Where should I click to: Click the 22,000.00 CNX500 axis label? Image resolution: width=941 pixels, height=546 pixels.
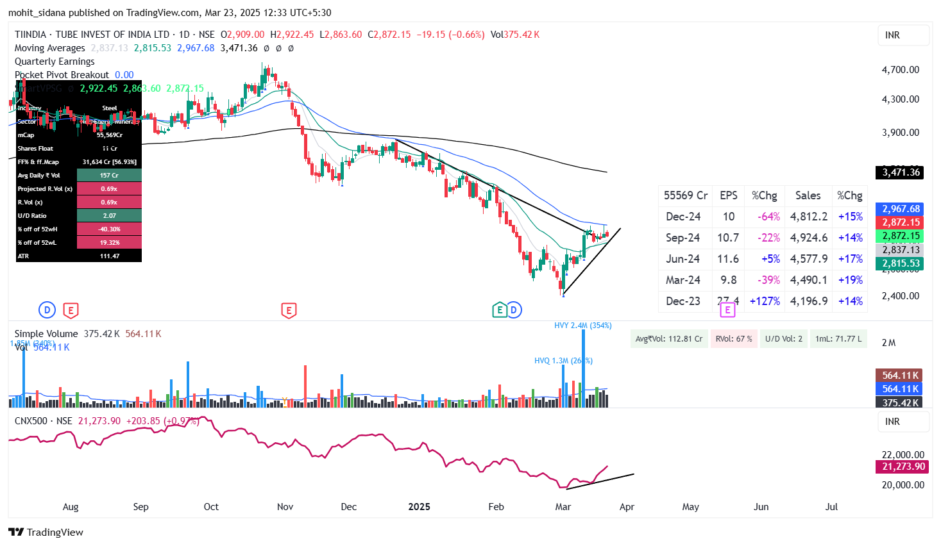pyautogui.click(x=903, y=455)
